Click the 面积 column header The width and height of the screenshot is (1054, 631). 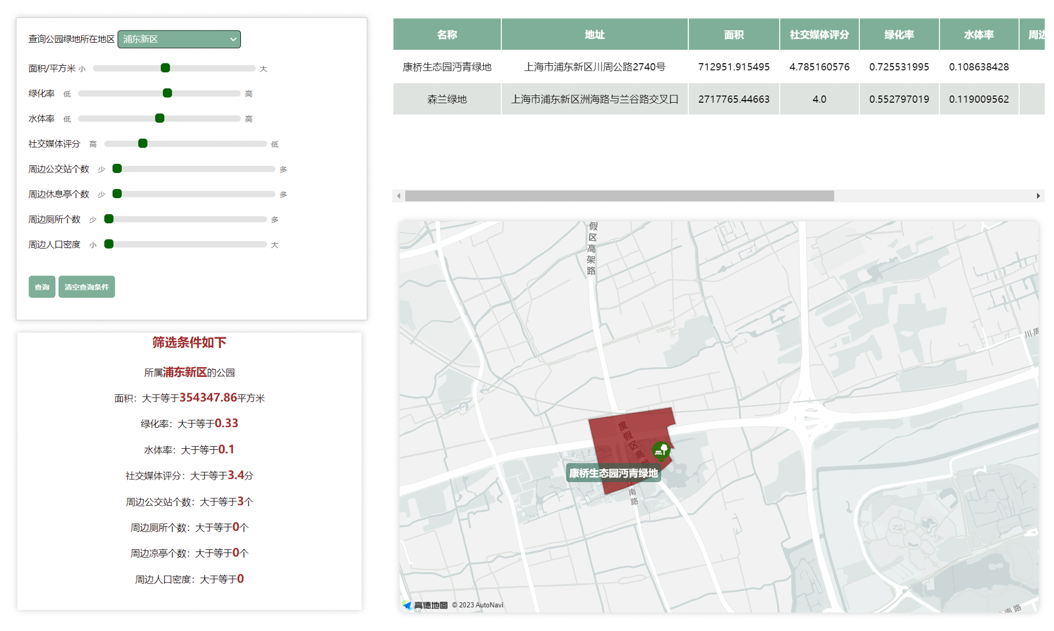(x=734, y=35)
